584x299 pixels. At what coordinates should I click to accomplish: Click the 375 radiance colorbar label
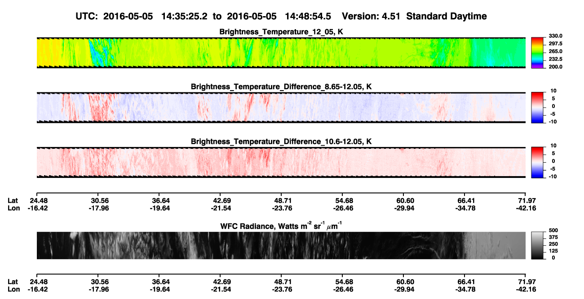553,237
